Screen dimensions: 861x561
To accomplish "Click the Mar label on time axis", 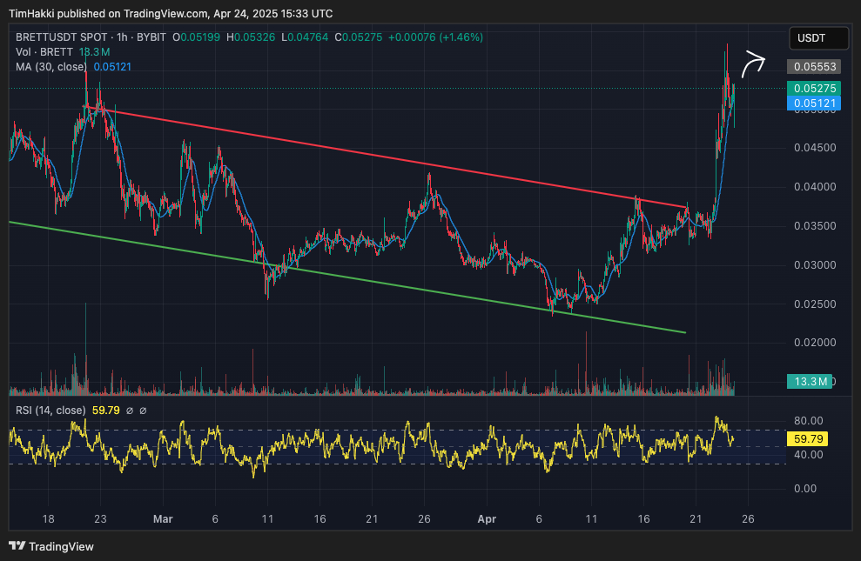I will [x=163, y=519].
